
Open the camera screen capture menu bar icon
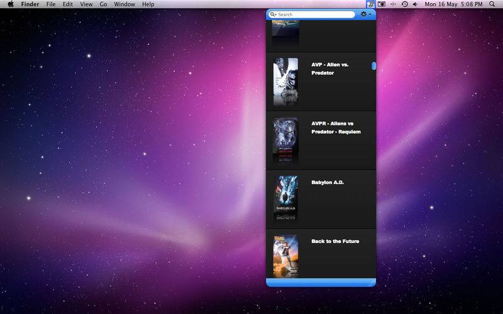pos(382,4)
